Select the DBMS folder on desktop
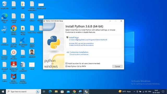167x94 pixels. (x=23, y=17)
